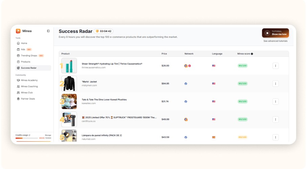The width and height of the screenshot is (307, 169).
Task: Select Success Radar in the sidebar
Action: [x=33, y=68]
